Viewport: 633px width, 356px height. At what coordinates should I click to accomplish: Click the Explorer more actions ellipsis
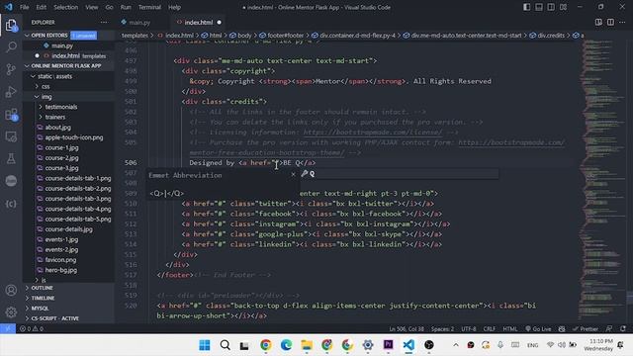click(x=104, y=22)
